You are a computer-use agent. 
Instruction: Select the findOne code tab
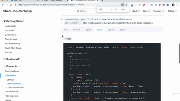point(77,30)
